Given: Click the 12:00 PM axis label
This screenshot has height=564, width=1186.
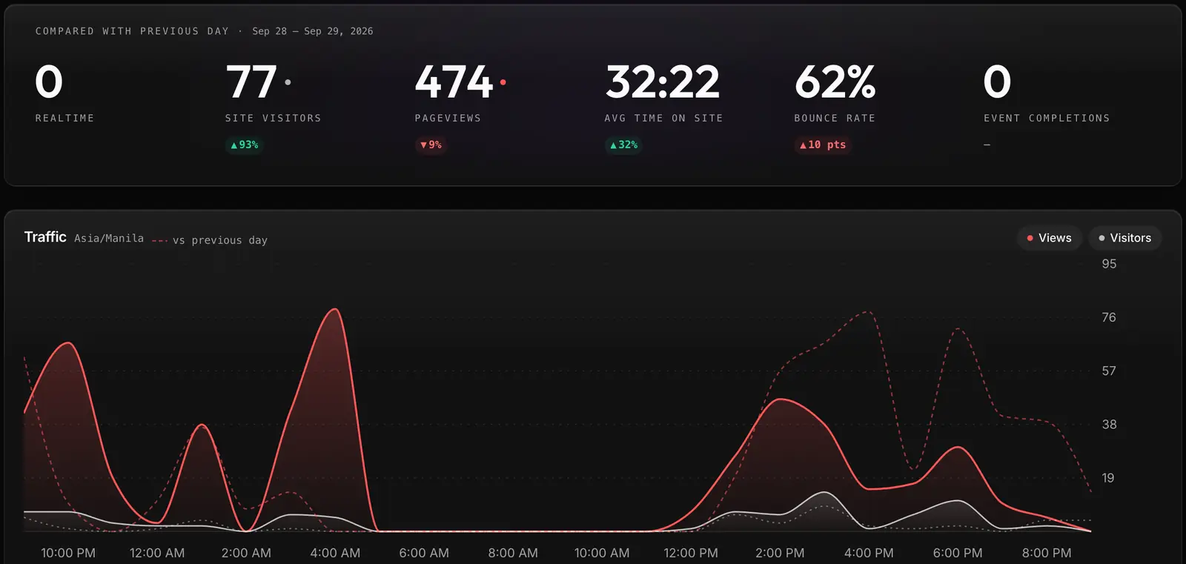Looking at the screenshot, I should tap(691, 553).
